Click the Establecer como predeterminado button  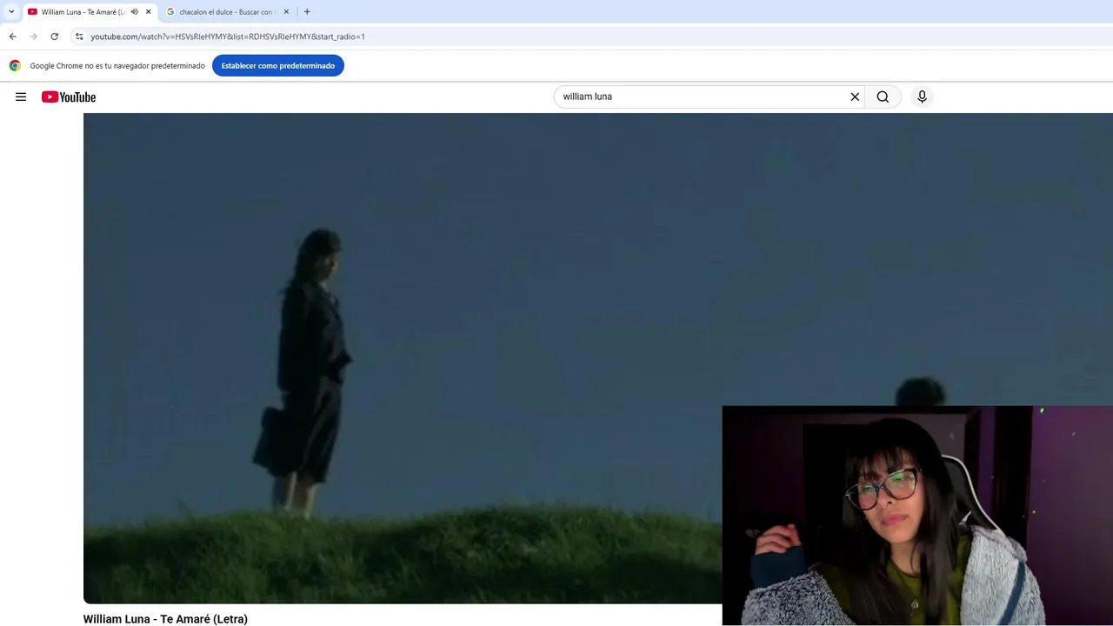point(278,65)
